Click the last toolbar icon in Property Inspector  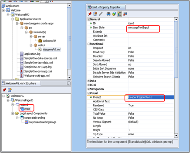[125, 14]
